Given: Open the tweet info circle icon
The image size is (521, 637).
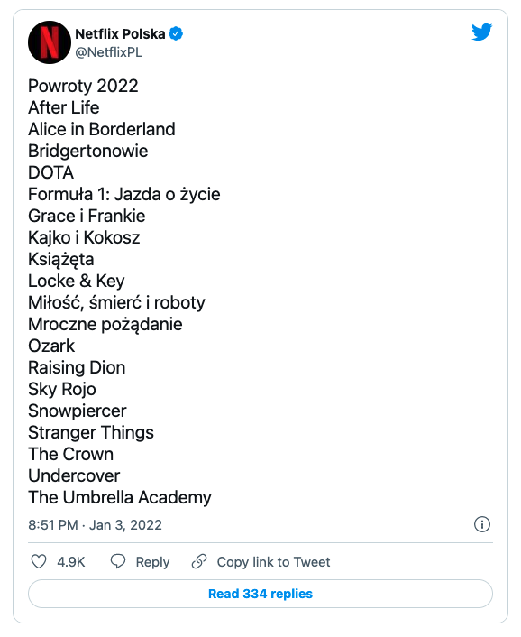Looking at the screenshot, I should coord(482,524).
